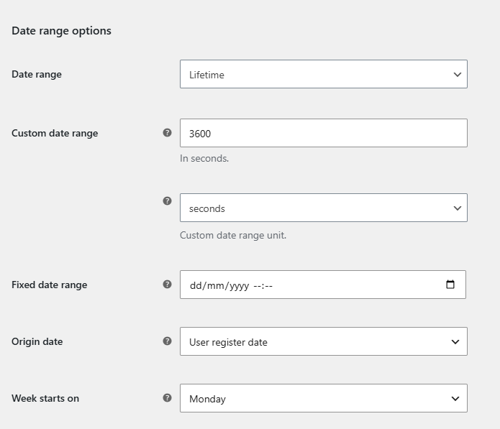
Task: Click the help icon beside Fixed date range
Action: pyautogui.click(x=167, y=284)
